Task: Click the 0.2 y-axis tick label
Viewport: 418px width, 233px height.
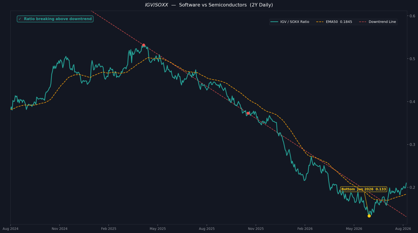Action: (412, 187)
